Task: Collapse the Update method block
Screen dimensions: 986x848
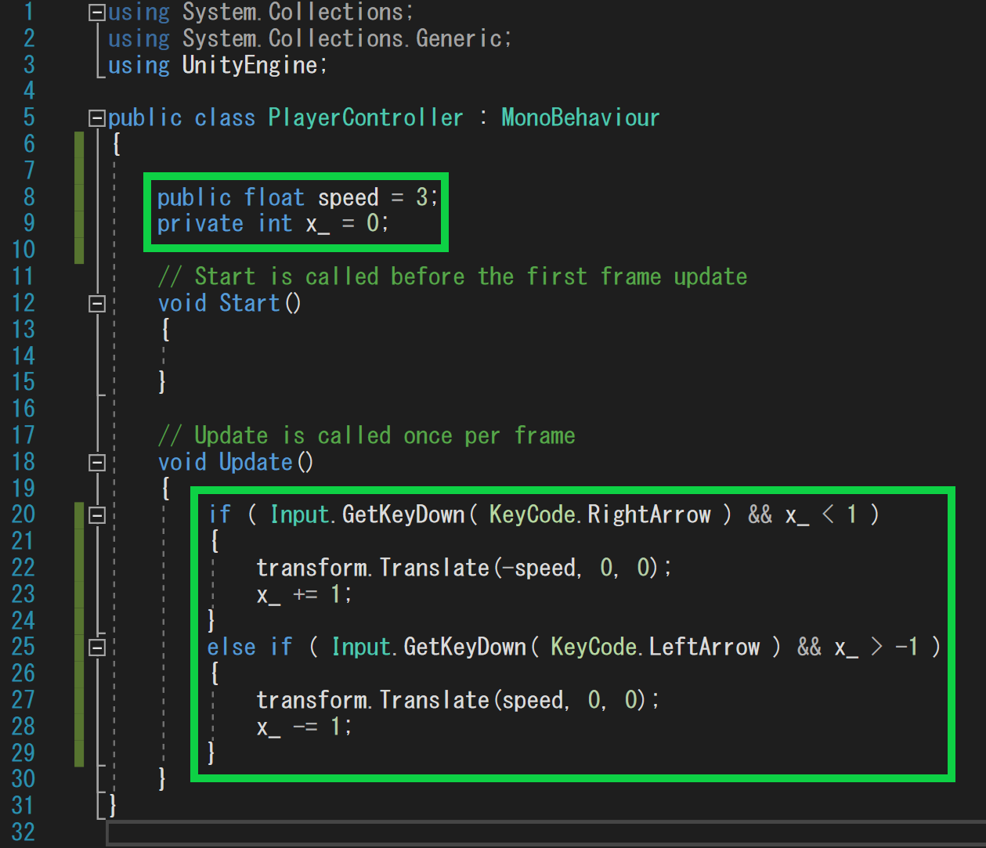Action: [x=97, y=463]
